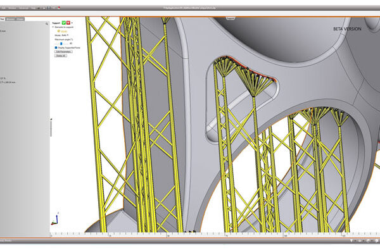Open the File menu
Viewport: 380px width, 250px height.
[x=3, y=8]
